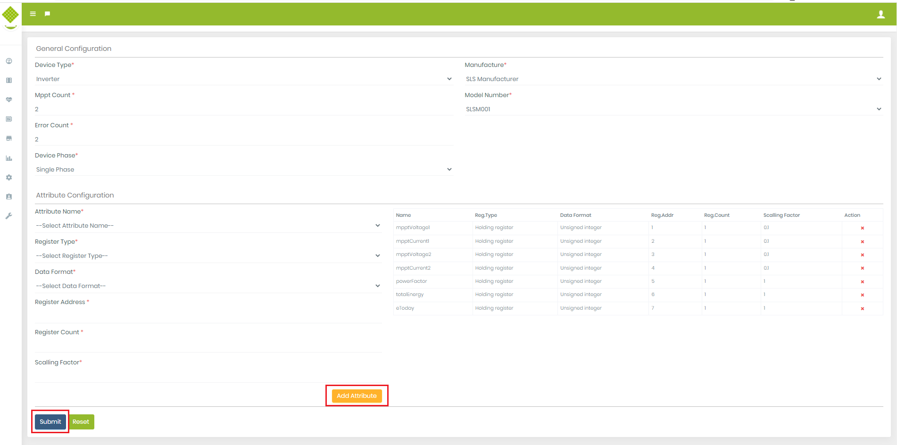897x445 pixels.
Task: Open the Device Type dropdown
Action: (x=244, y=79)
